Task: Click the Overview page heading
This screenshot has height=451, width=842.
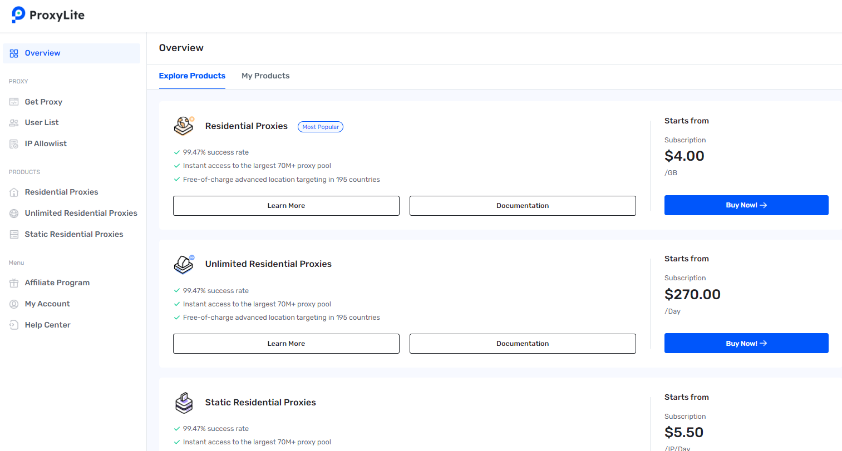Action: pos(181,48)
